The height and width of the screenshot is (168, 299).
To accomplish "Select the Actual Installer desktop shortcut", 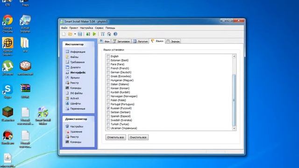I will pos(25,24).
